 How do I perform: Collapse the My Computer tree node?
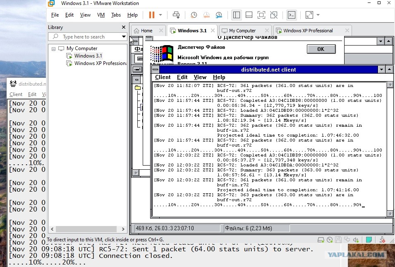(53, 49)
